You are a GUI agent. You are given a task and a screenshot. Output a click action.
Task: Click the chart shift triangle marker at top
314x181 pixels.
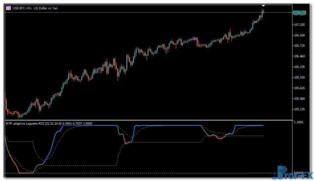click(x=263, y=6)
